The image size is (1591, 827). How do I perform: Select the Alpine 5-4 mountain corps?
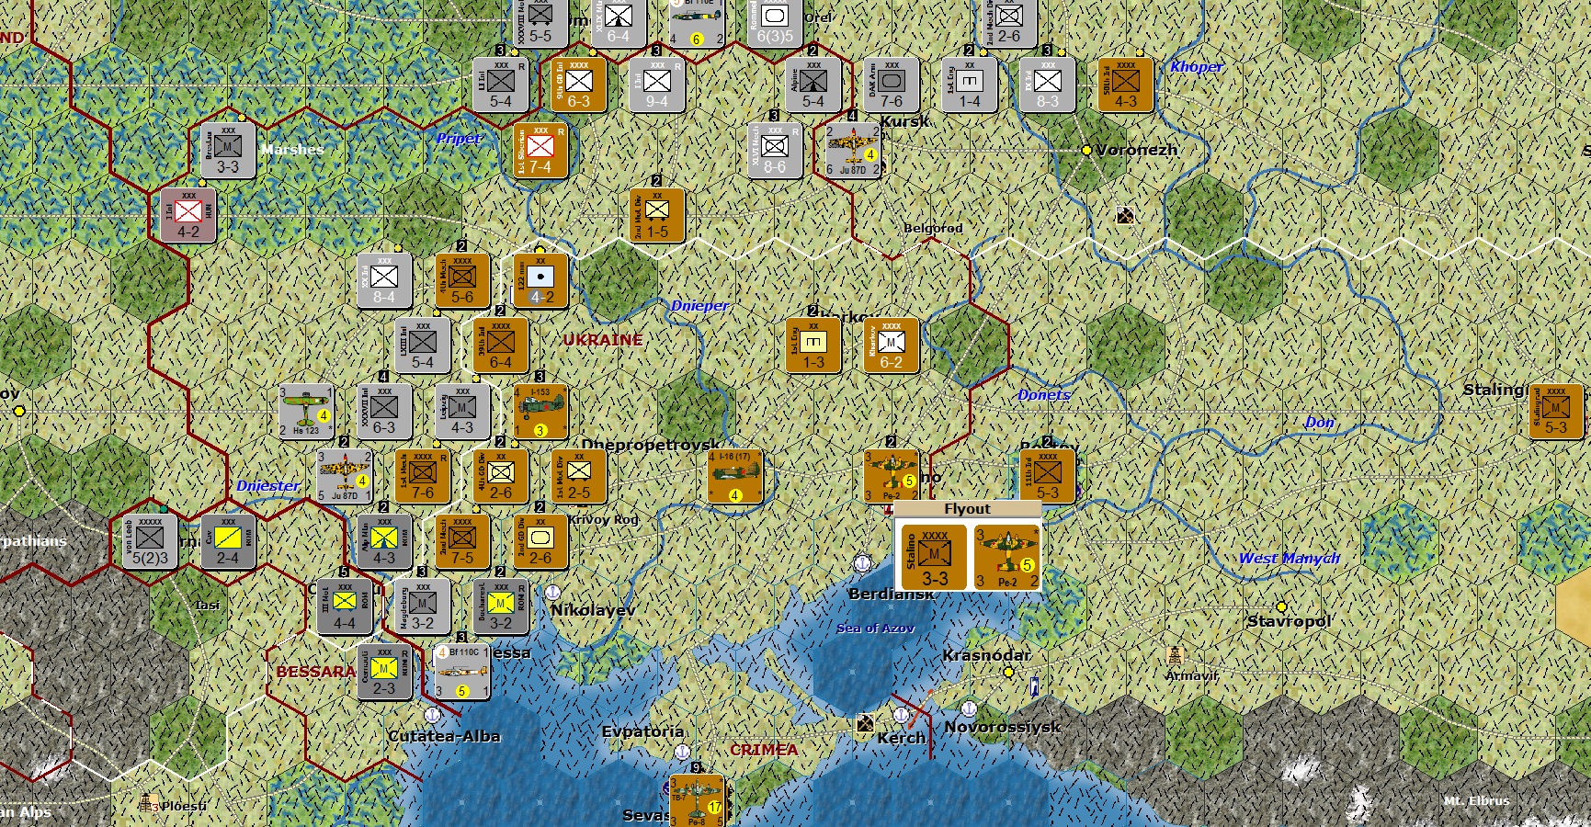[x=813, y=85]
